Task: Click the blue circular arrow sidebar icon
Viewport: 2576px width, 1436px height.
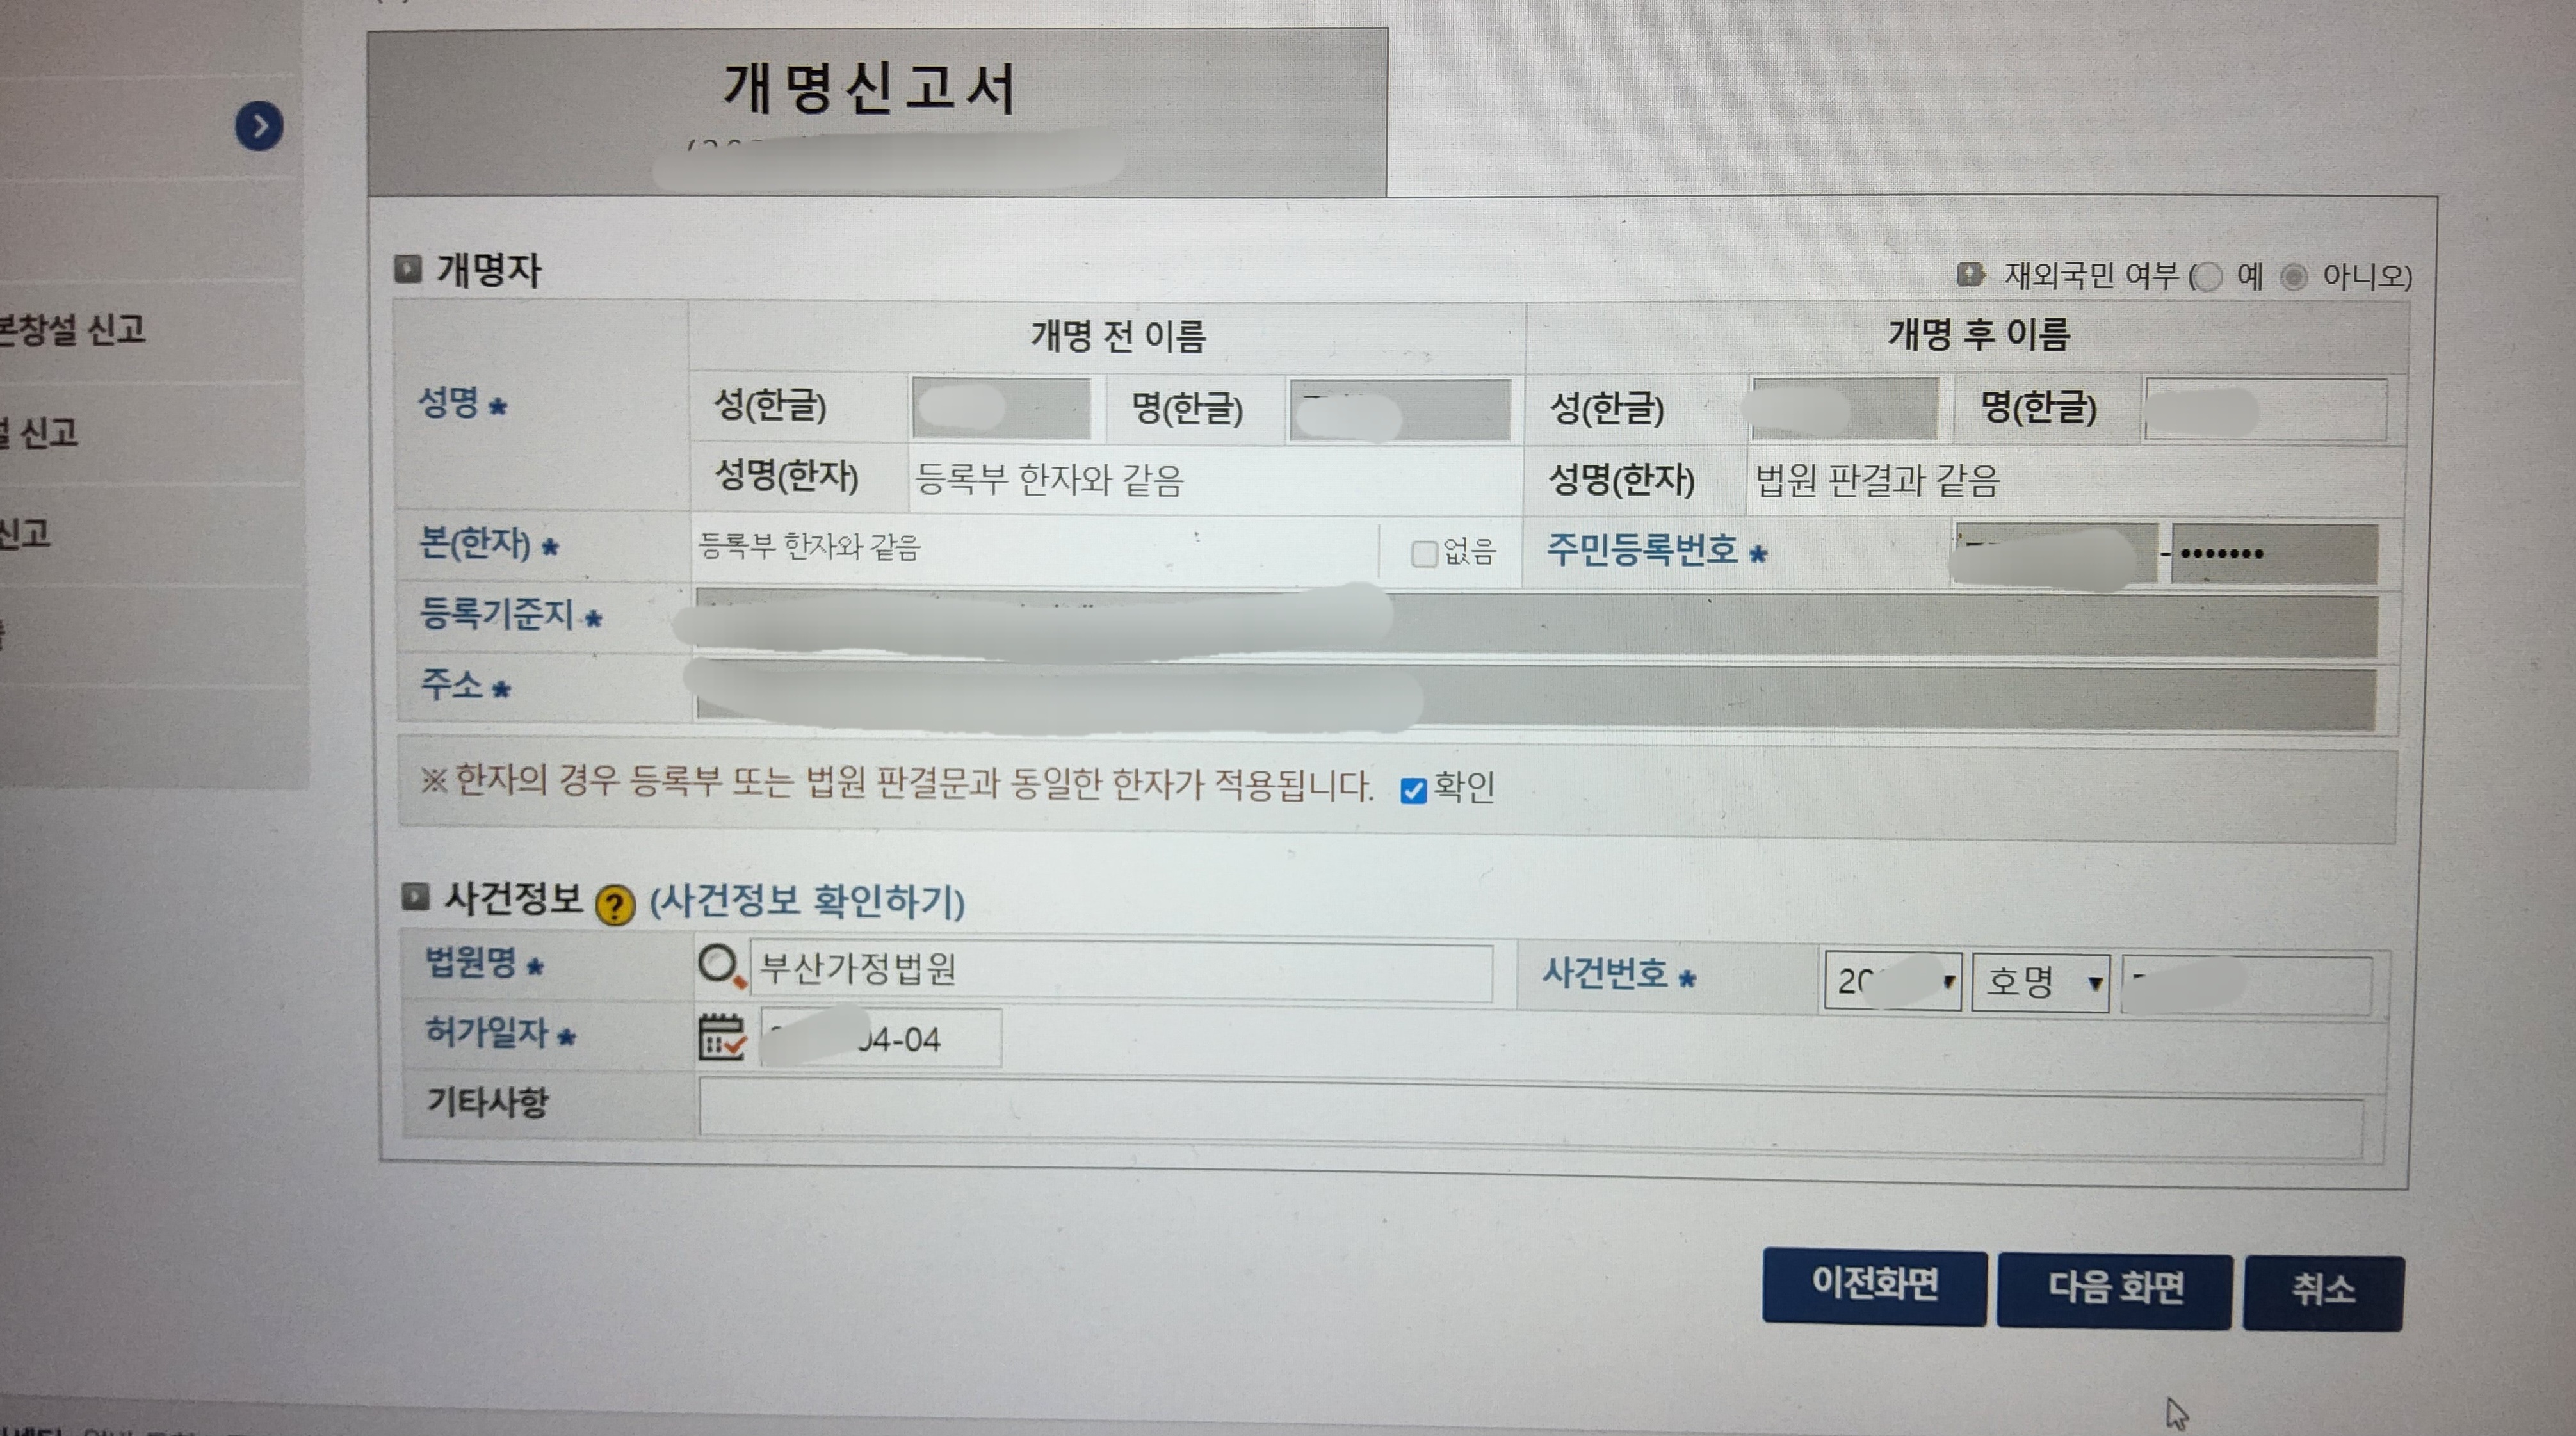Action: (259, 126)
